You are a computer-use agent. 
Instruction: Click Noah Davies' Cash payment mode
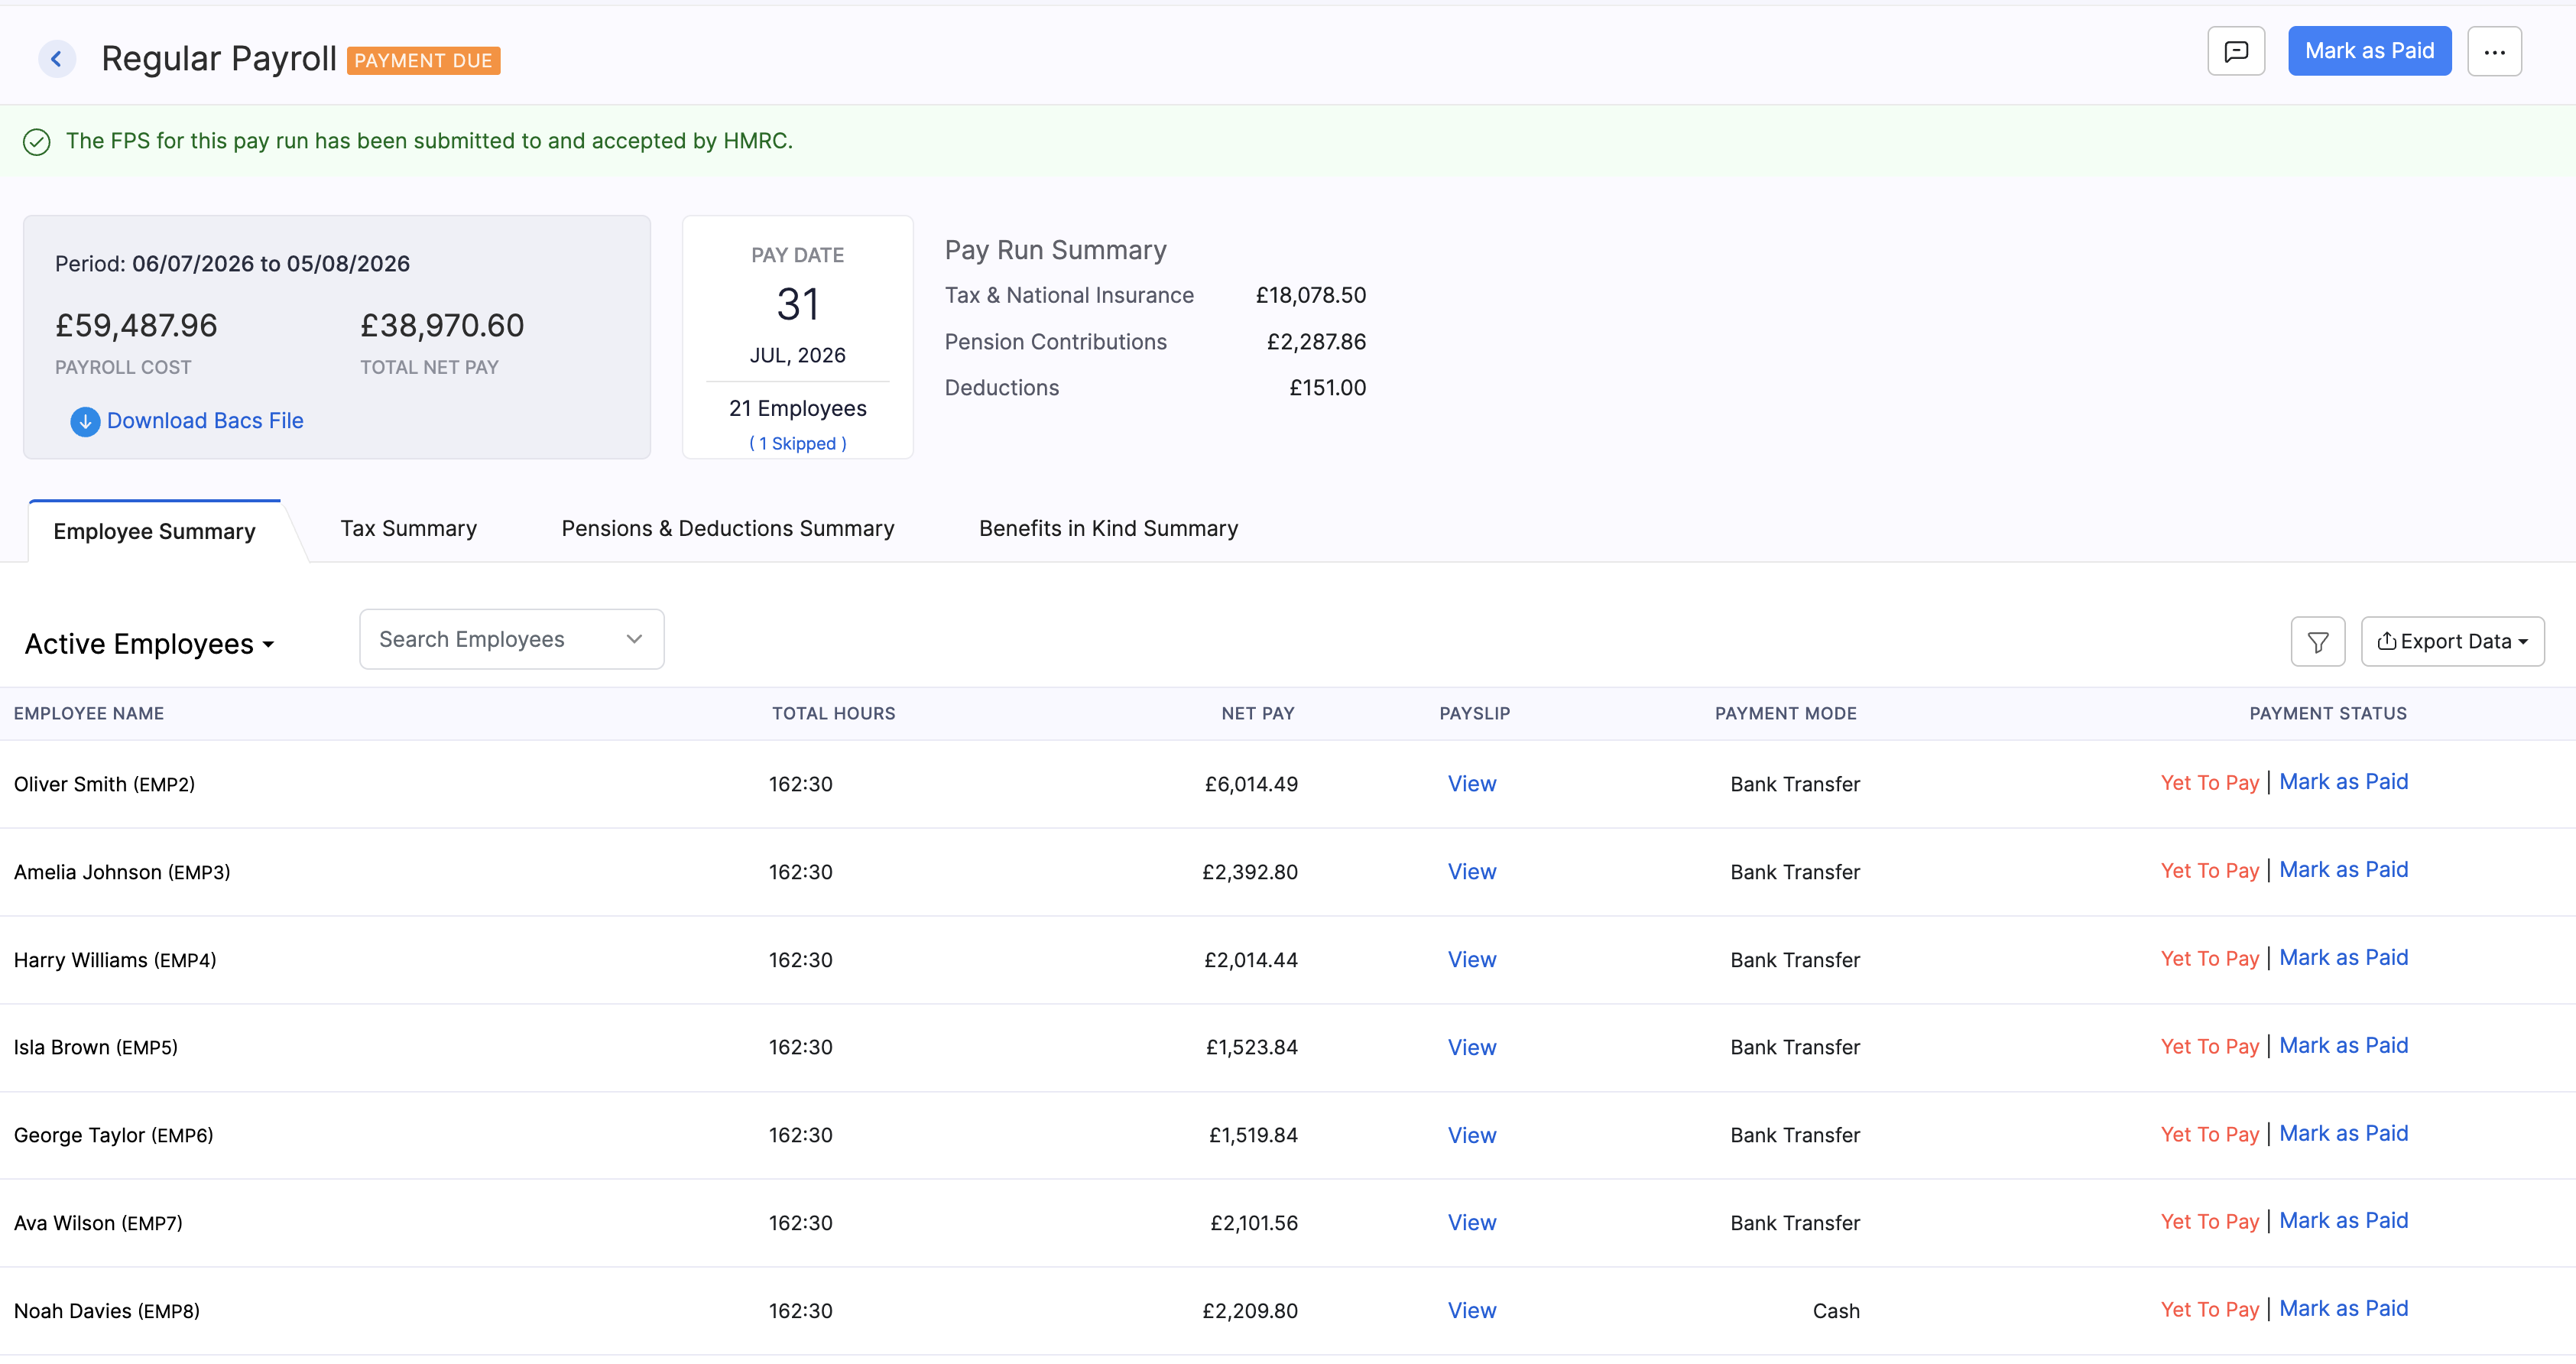click(1836, 1311)
